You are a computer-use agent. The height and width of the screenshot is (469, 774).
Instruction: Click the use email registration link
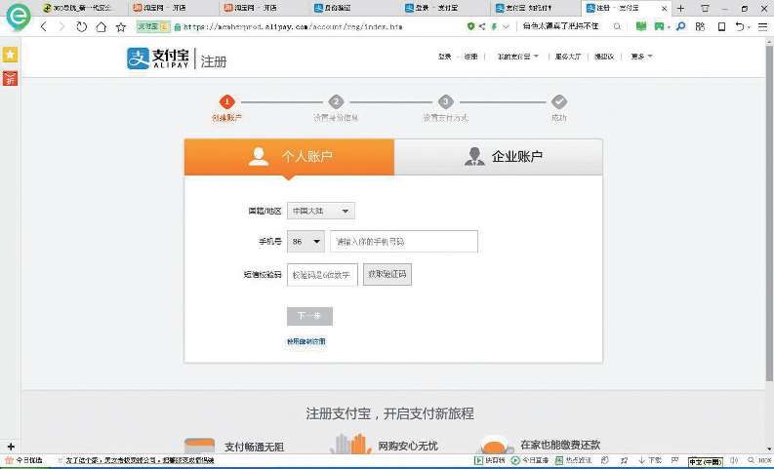coord(306,341)
